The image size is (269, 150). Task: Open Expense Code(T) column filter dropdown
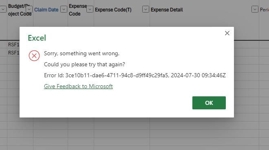(x=146, y=9)
